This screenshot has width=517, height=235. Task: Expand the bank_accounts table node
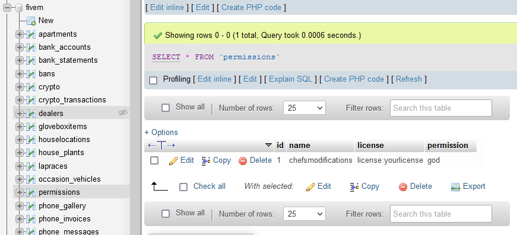(x=20, y=47)
